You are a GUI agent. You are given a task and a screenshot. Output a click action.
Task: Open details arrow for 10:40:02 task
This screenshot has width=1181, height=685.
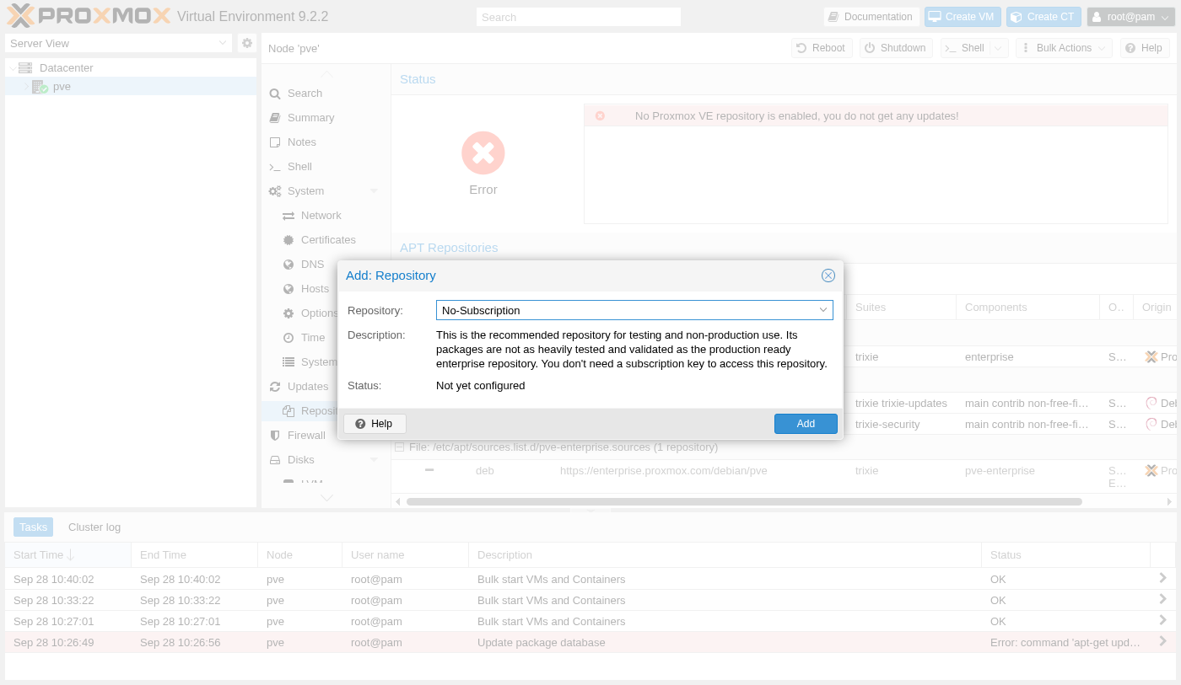[1162, 578]
